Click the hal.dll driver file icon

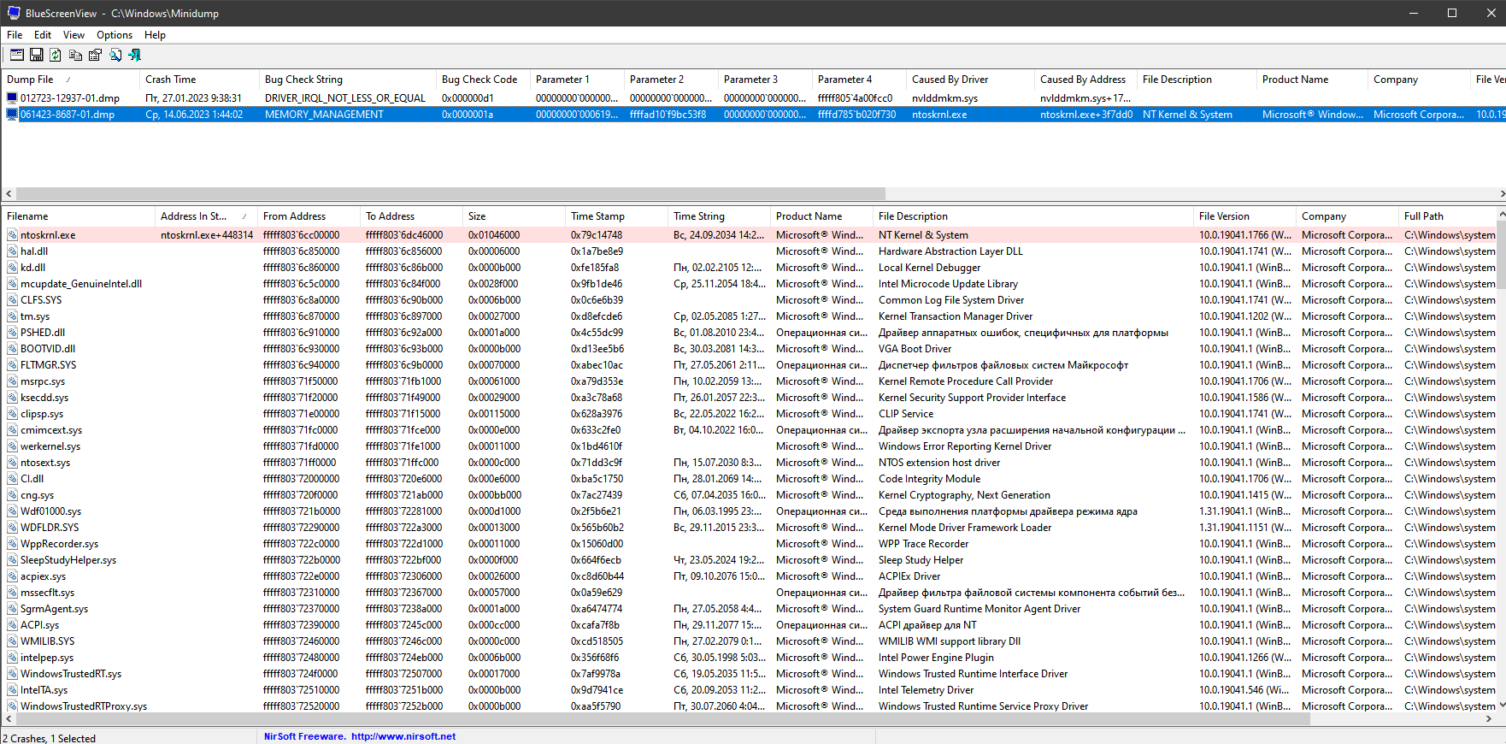coord(13,251)
